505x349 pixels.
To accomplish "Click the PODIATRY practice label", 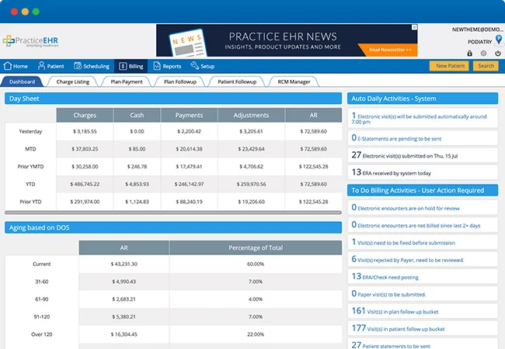I will (x=480, y=42).
